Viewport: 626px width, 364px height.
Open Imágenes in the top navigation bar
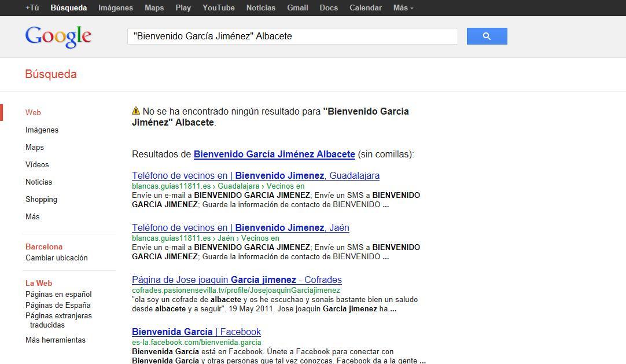116,8
